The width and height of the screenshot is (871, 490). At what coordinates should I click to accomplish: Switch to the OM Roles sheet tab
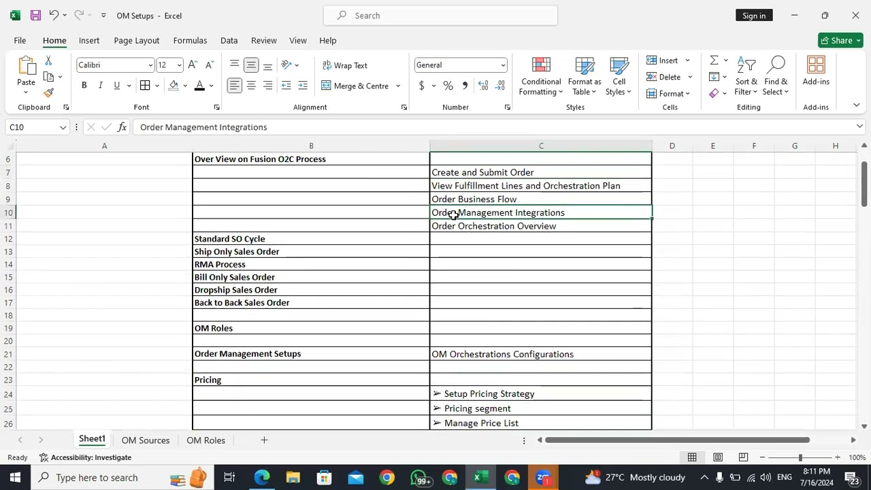[x=206, y=440]
